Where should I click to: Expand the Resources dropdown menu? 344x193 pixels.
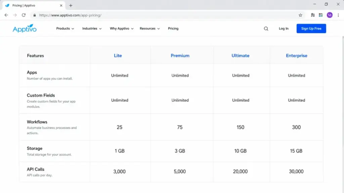tap(150, 28)
